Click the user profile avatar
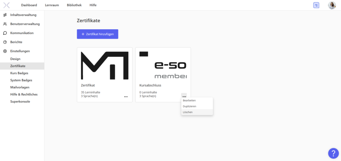 click(332, 5)
